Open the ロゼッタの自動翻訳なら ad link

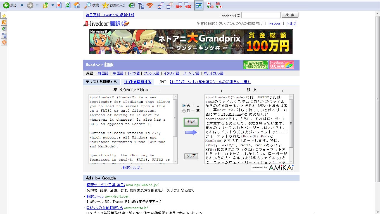pyautogui.click(x=104, y=208)
